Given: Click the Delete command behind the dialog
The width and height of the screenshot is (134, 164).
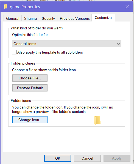Looking at the screenshot, I should [x=60, y=1].
